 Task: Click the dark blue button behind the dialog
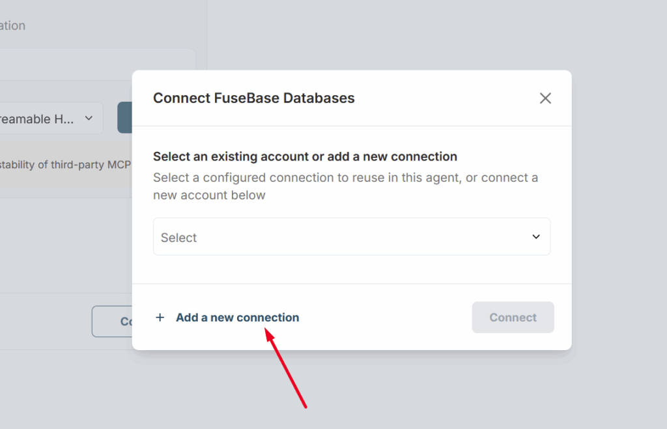pyautogui.click(x=124, y=117)
